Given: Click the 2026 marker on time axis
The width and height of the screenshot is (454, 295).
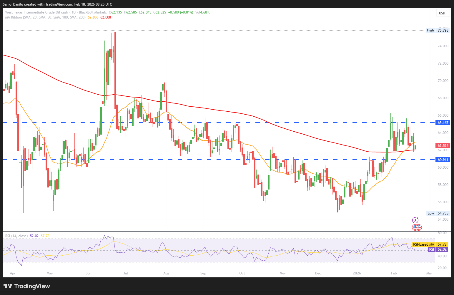Looking at the screenshot, I should point(357,273).
